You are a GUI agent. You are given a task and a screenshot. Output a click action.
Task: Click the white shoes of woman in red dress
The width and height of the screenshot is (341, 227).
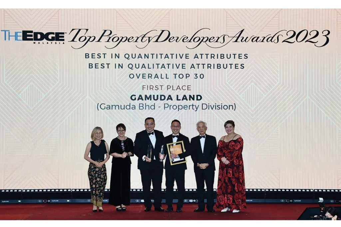click(x=230, y=210)
